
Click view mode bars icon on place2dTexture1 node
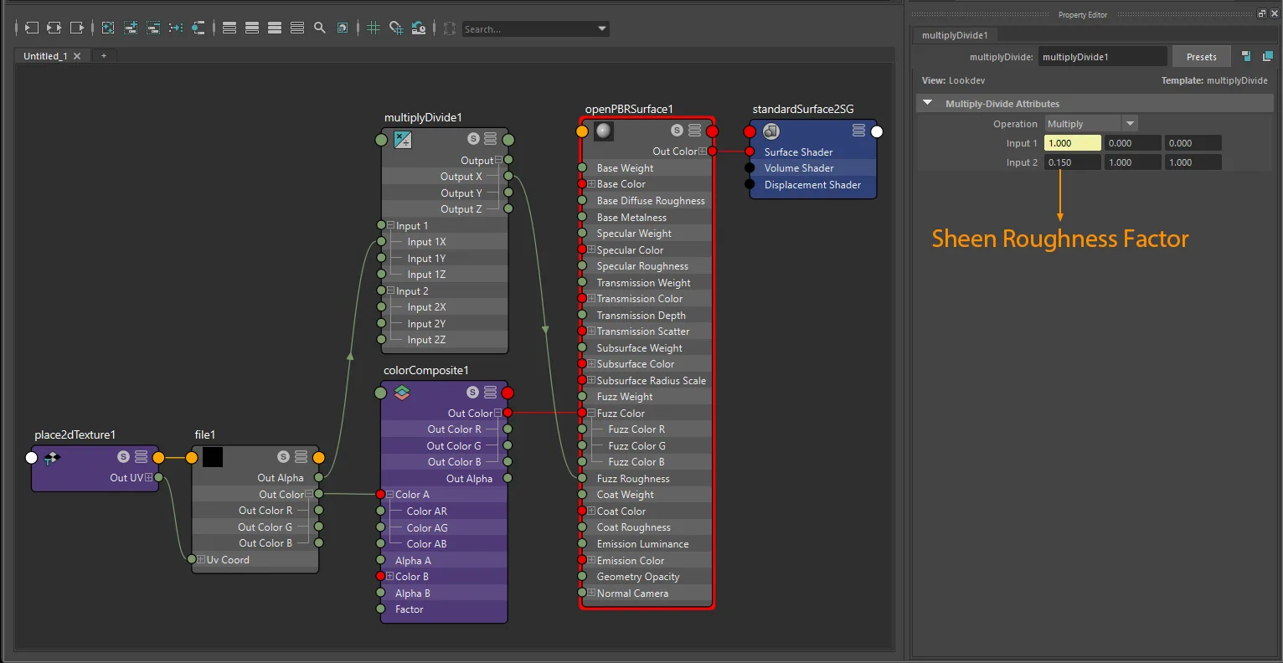point(141,456)
